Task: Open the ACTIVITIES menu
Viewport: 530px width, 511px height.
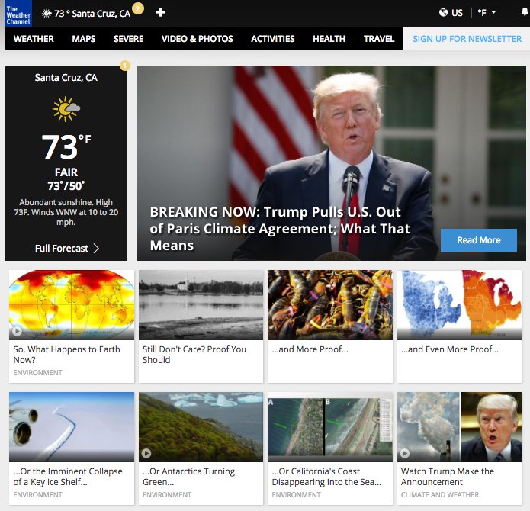Action: point(273,39)
